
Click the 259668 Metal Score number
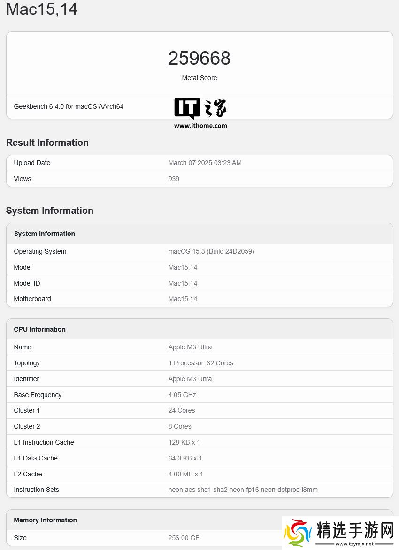(x=199, y=58)
